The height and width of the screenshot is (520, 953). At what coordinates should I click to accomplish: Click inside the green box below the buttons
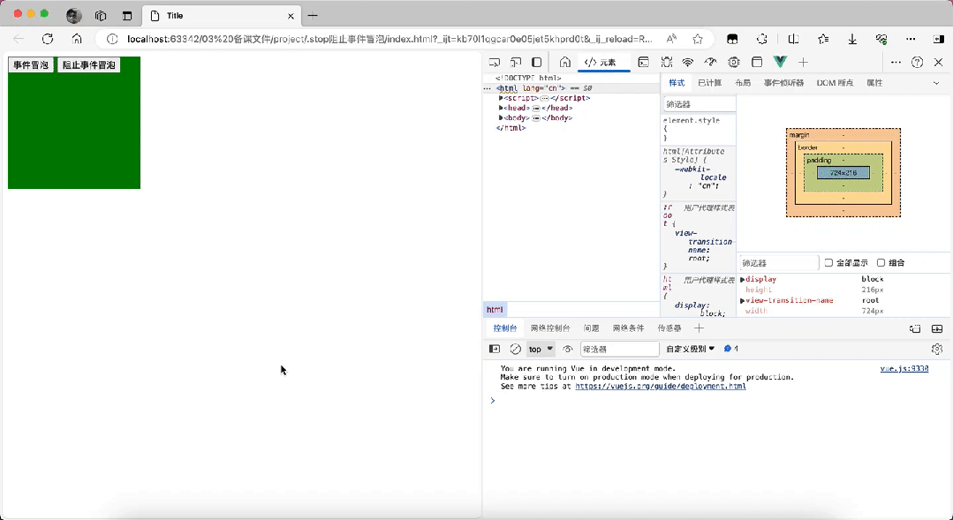[74, 131]
